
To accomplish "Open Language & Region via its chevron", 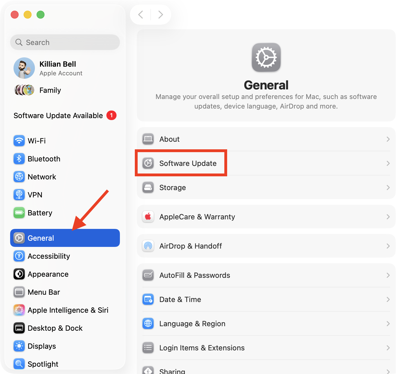I will tap(388, 323).
